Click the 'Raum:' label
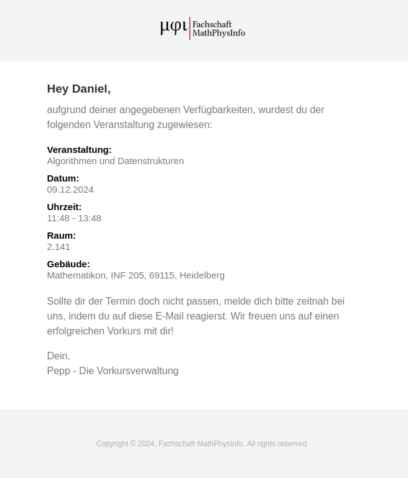The height and width of the screenshot is (478, 408). click(62, 236)
